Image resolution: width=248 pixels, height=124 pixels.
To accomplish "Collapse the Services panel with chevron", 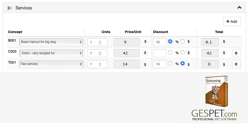I will 239,8.
